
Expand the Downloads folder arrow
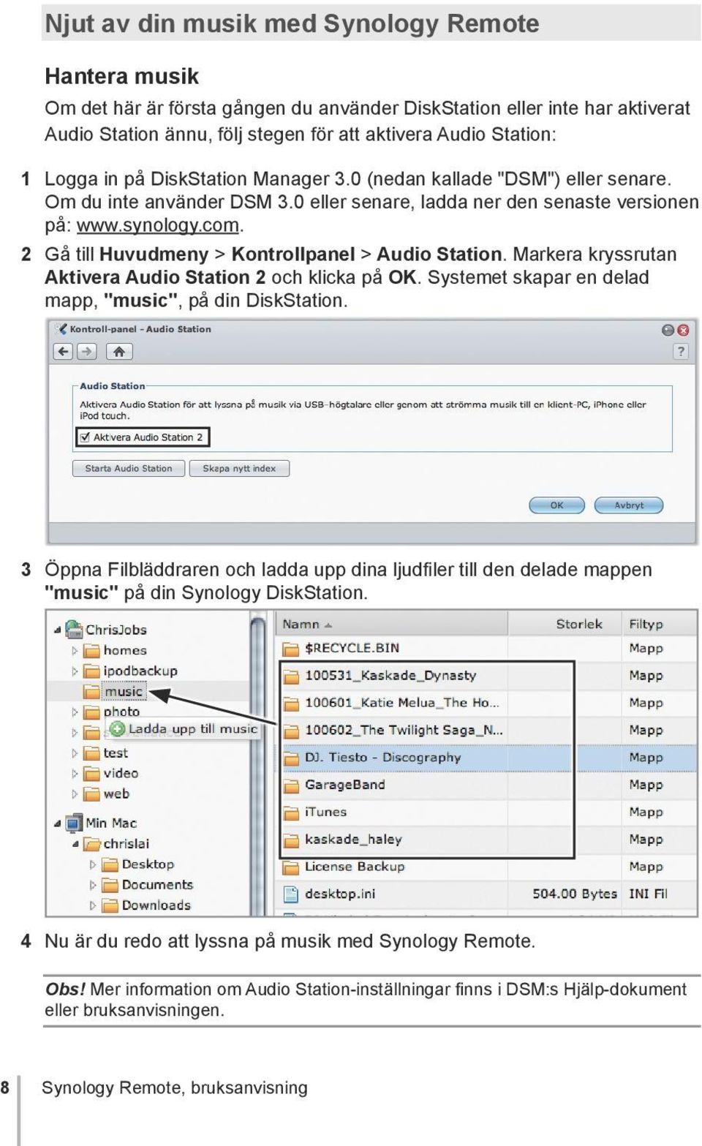coord(93,905)
